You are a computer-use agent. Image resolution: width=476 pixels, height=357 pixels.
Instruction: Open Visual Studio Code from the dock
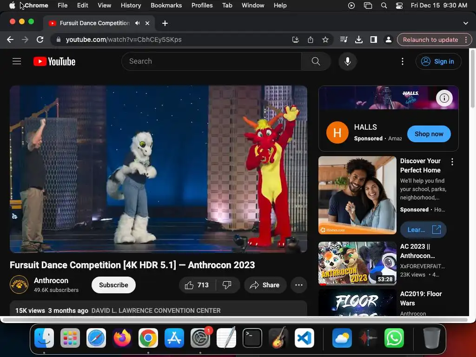[304, 338]
